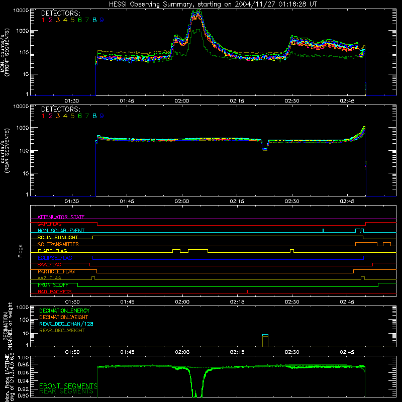Screen dimensions: 402x402
Task: Click the DECIMATION_ENERGY legend entry
Action: [64, 311]
